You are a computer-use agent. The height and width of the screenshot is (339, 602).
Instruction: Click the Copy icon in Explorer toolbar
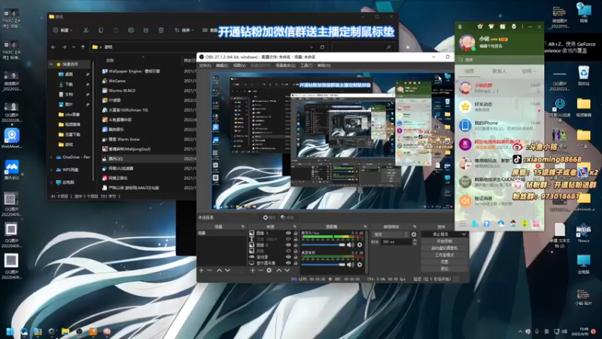point(101,30)
